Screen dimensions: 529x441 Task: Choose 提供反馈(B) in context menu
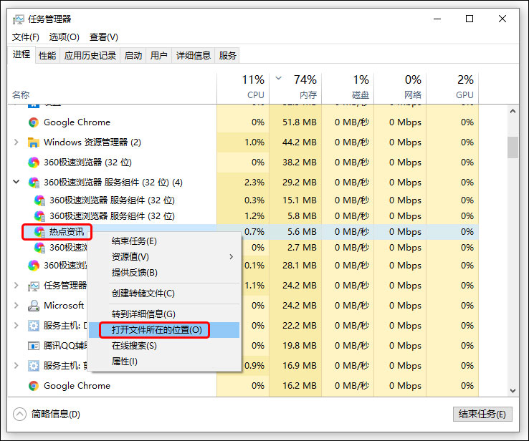(x=166, y=273)
